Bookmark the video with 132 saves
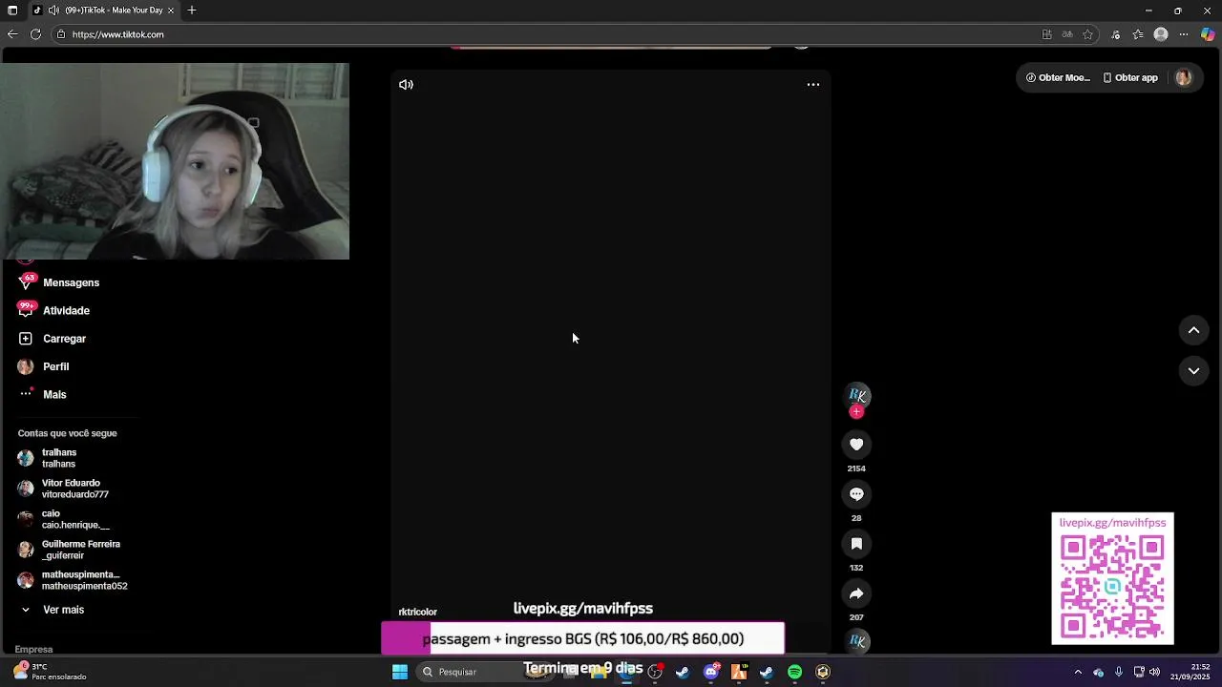 coord(856,544)
